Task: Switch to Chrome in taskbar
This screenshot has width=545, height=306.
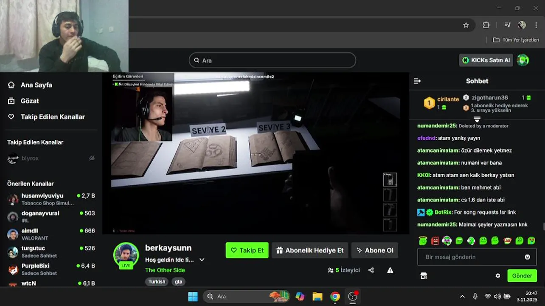Action: pyautogui.click(x=335, y=296)
